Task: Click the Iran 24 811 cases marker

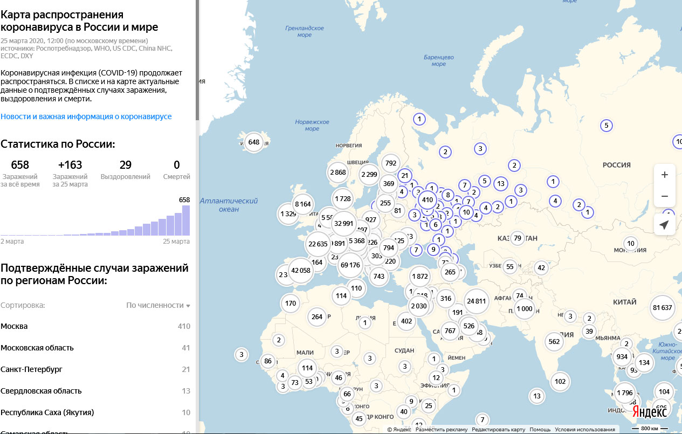Action: tap(476, 301)
